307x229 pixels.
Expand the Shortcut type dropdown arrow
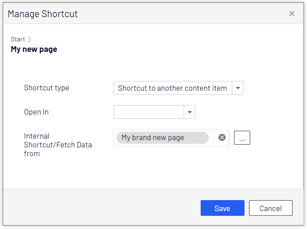pyautogui.click(x=238, y=88)
